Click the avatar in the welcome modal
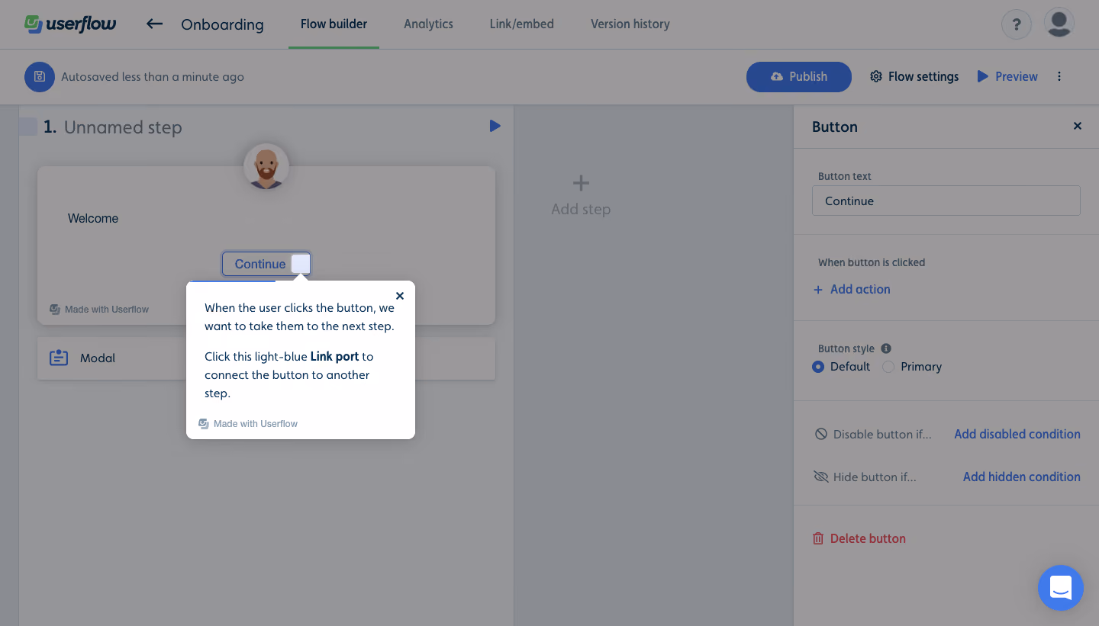The height and width of the screenshot is (626, 1099). (x=266, y=166)
